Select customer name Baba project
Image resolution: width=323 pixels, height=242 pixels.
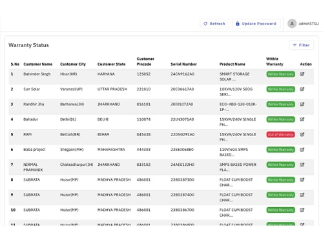click(34, 150)
